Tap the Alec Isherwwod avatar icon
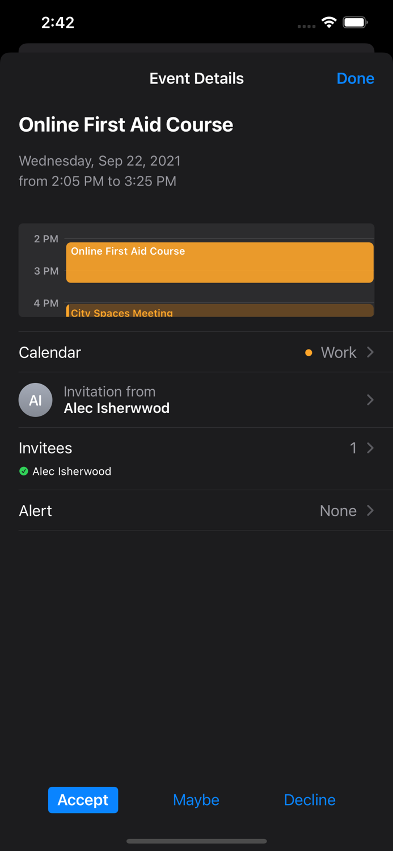The height and width of the screenshot is (851, 393). [x=35, y=400]
